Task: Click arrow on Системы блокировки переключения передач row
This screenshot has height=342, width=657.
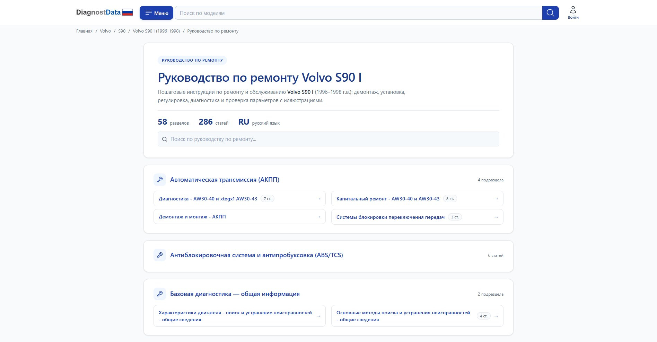Action: point(496,217)
